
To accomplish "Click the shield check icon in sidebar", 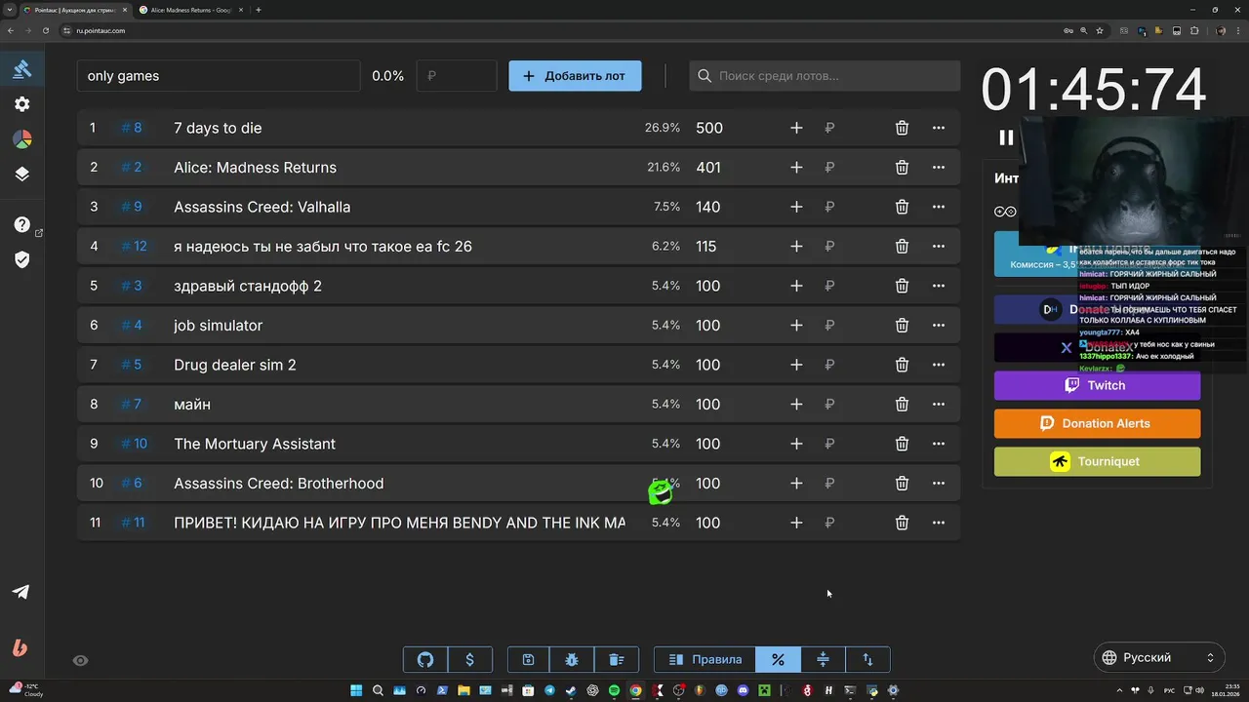I will 21,259.
